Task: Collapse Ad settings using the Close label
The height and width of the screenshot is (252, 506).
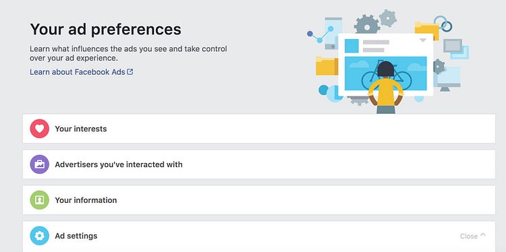Action: point(469,237)
